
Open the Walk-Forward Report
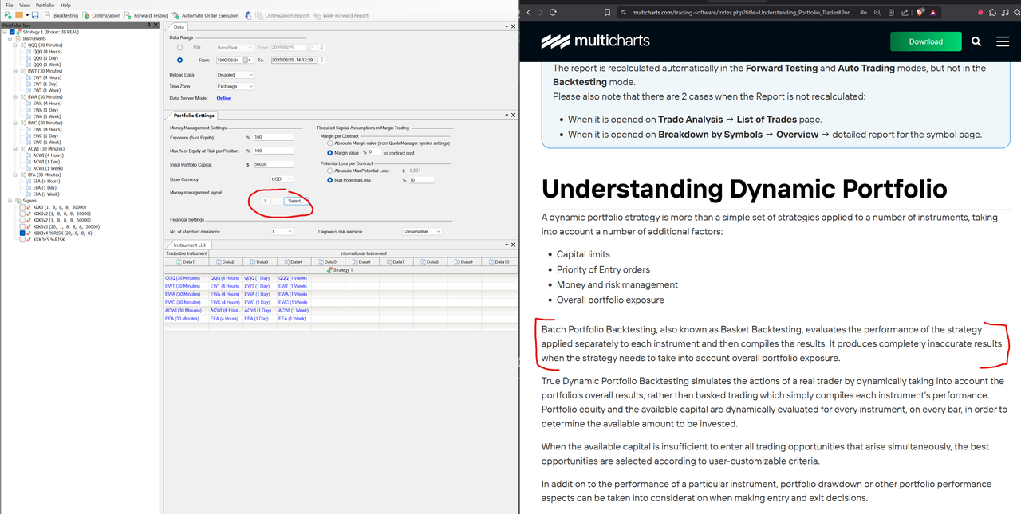341,15
